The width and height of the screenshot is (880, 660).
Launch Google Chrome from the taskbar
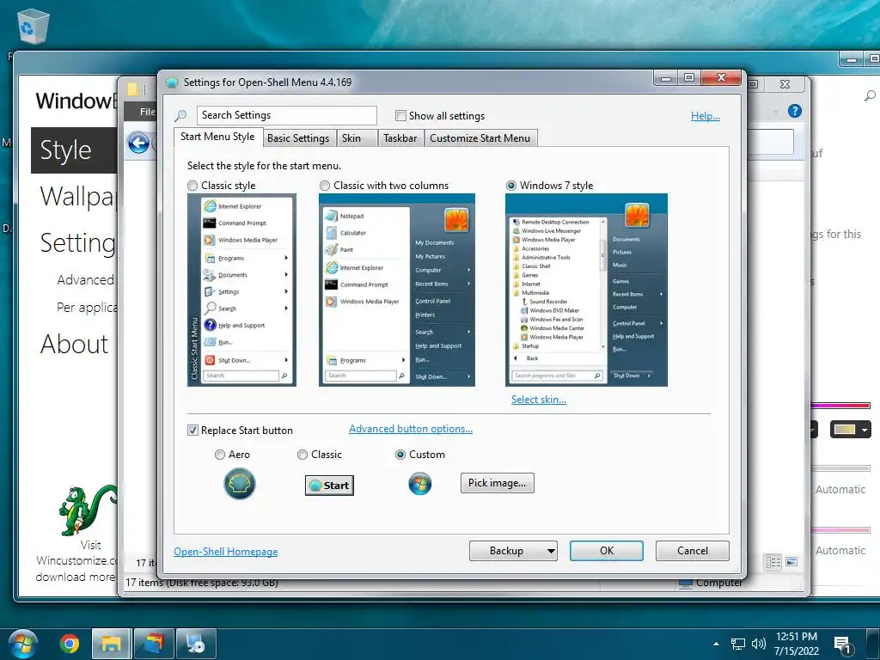click(70, 644)
